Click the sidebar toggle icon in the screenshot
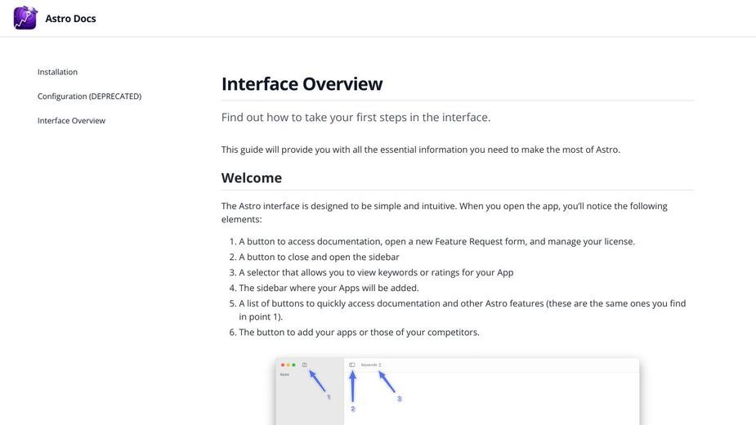The image size is (756, 425). 352,365
